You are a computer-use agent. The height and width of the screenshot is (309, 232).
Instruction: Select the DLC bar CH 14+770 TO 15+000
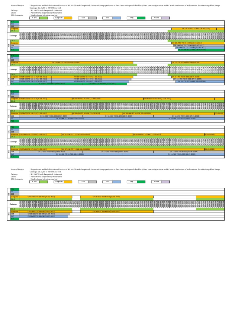coord(200,47)
